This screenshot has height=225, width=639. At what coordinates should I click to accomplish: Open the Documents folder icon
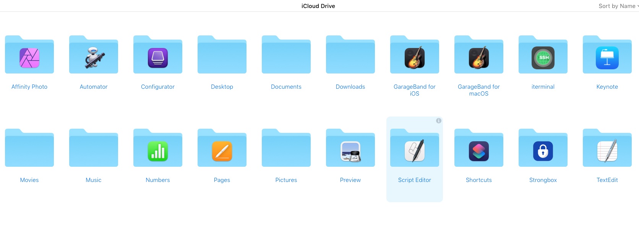pos(286,54)
